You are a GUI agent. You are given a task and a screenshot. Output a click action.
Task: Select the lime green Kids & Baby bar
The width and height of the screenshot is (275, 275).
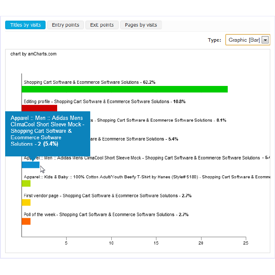[x=26, y=183]
